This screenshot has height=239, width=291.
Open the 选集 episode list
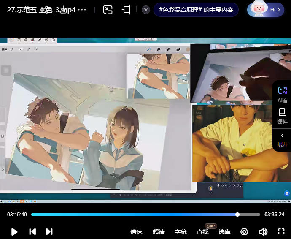[x=224, y=232]
